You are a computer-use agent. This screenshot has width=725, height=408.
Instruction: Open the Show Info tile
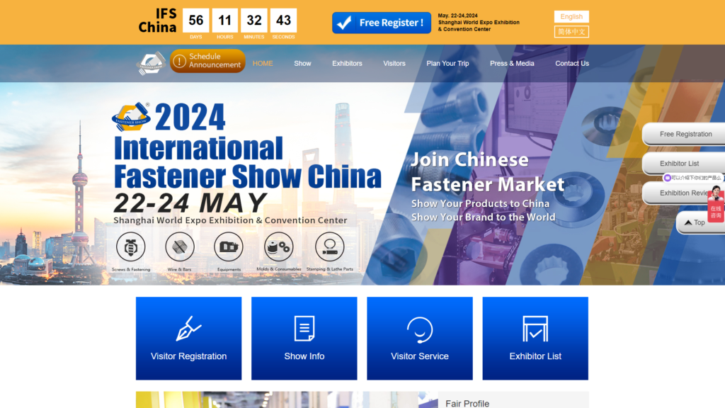coord(304,338)
